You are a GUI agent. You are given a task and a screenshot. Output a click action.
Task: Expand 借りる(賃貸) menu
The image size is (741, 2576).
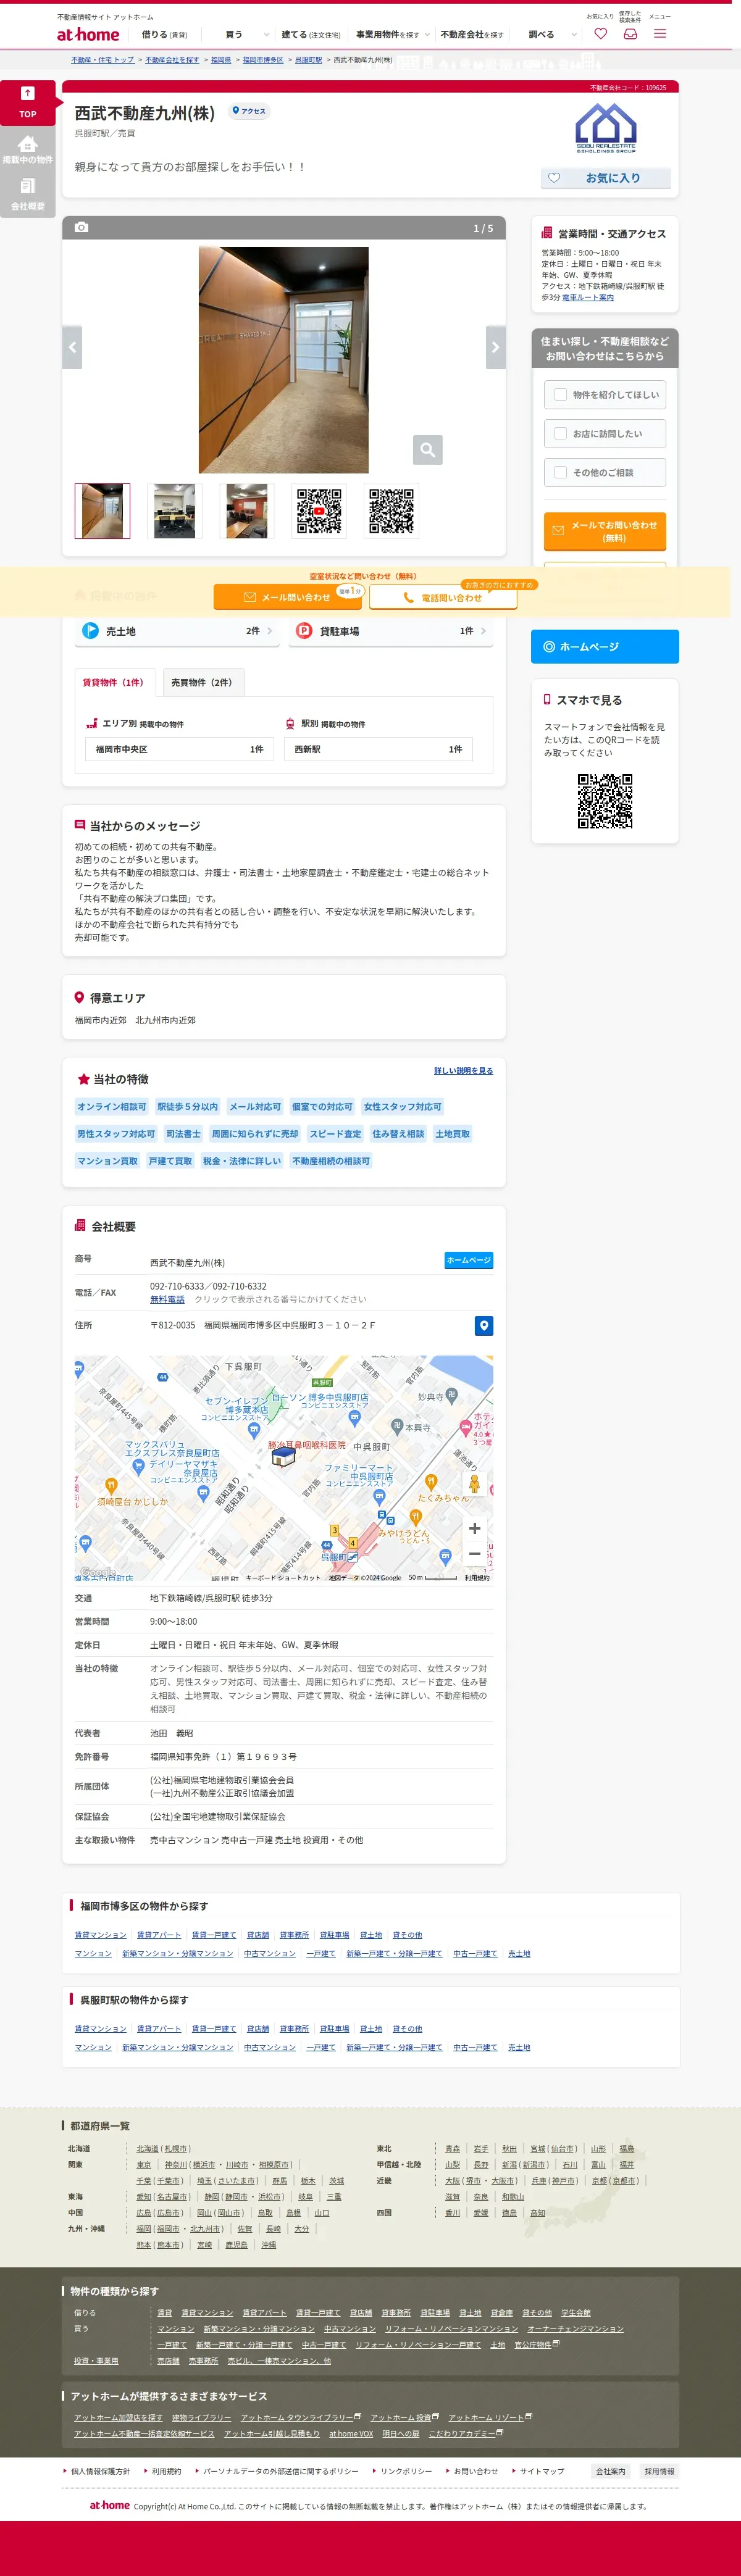[x=164, y=34]
